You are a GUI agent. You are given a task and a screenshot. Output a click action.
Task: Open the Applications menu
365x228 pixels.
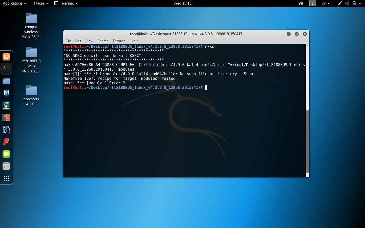pos(14,3)
